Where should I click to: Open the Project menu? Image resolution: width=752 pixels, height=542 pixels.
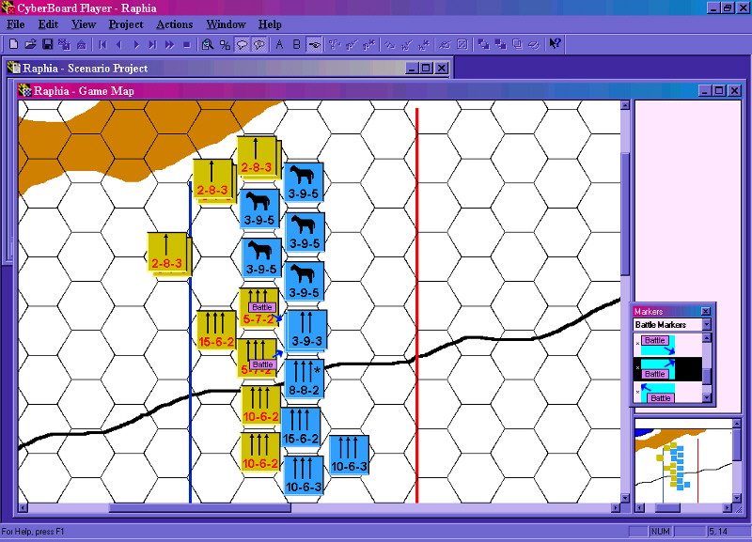click(x=126, y=24)
